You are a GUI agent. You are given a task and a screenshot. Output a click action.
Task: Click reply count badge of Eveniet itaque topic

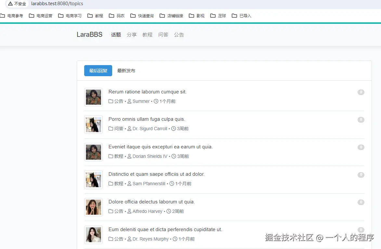361,147
